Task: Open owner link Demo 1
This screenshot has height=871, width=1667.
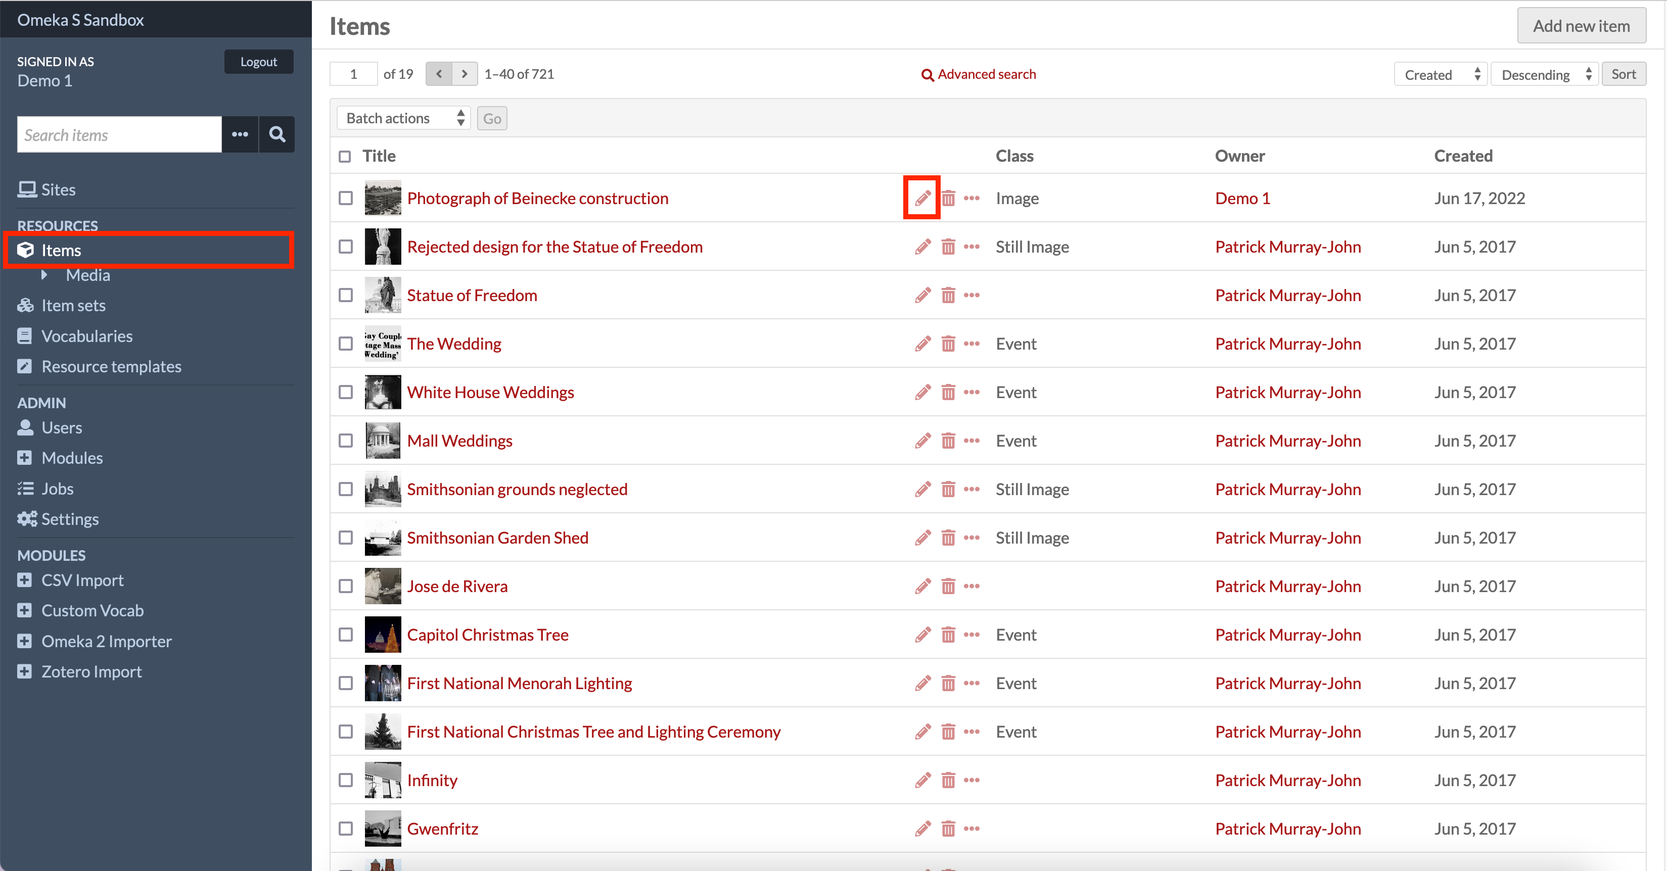Action: coord(1242,198)
